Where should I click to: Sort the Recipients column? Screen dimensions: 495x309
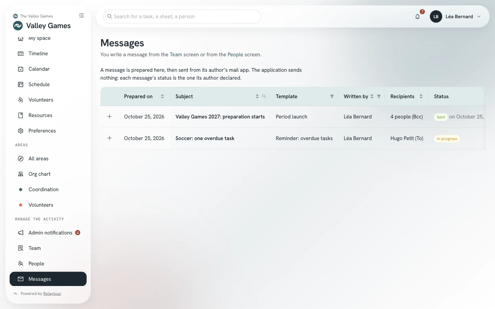click(x=421, y=96)
